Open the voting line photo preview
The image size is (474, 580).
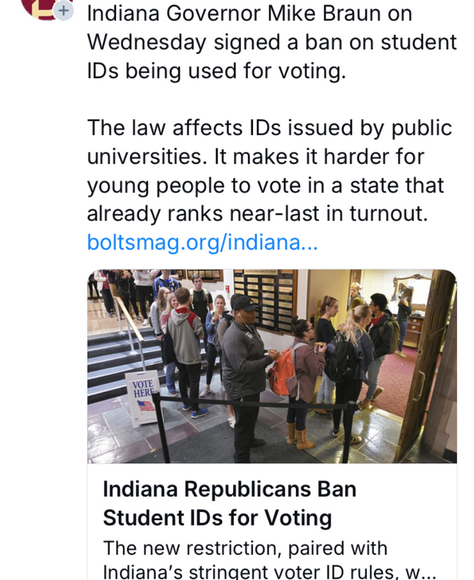click(x=272, y=366)
